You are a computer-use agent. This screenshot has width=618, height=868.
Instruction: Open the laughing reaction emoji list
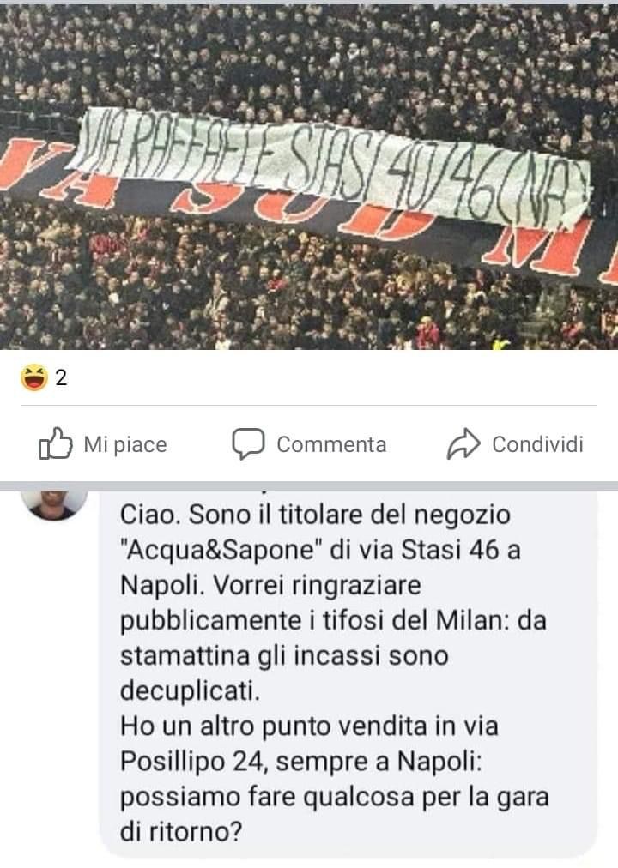(33, 377)
